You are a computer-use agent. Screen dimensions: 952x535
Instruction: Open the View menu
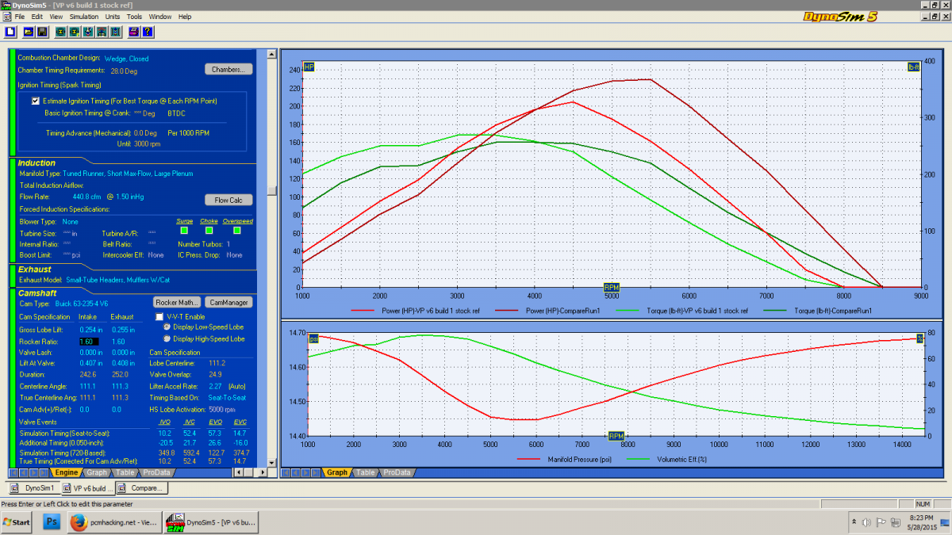click(56, 16)
